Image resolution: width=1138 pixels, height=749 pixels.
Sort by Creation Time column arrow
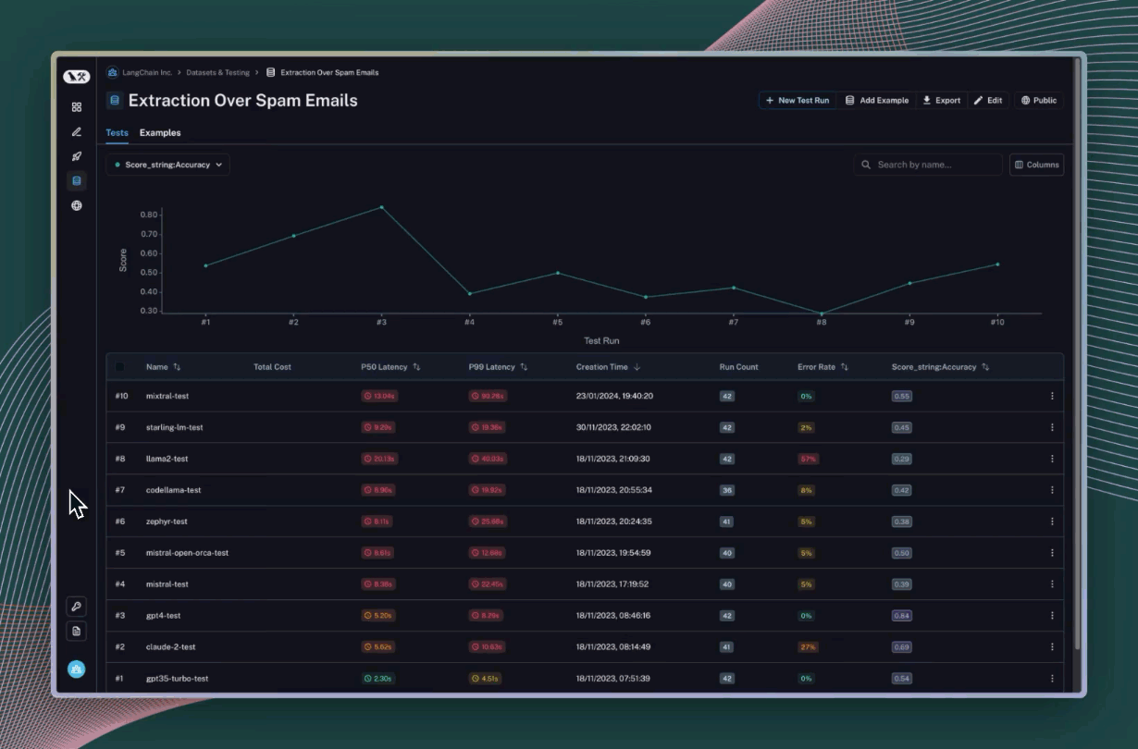[637, 367]
